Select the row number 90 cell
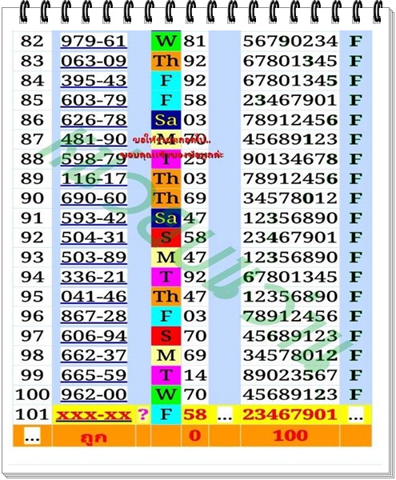Viewport: 396px width, 480px height. (32, 198)
